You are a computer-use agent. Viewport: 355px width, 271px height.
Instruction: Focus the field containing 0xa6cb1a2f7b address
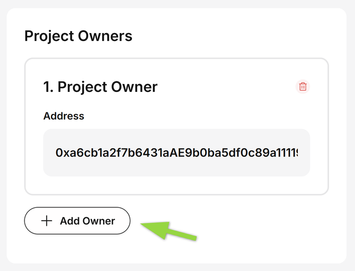[176, 153]
